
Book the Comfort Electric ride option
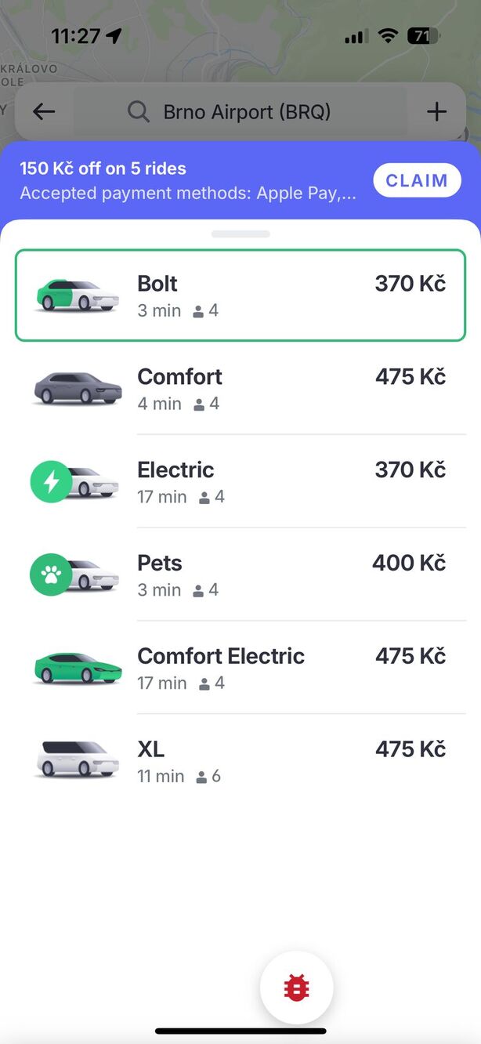tap(240, 666)
